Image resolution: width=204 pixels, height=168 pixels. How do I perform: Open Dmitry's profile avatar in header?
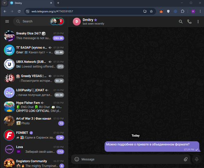77,22
